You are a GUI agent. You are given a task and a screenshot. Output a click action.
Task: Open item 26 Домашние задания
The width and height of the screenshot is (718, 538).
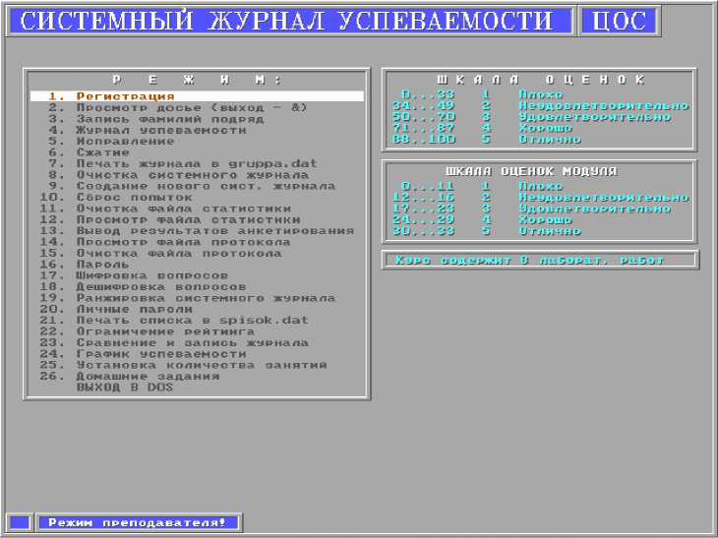tap(130, 377)
